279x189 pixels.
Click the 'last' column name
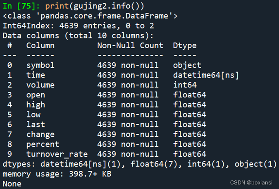36,124
